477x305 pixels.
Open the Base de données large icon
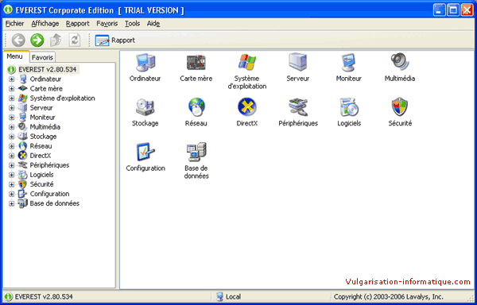click(196, 152)
